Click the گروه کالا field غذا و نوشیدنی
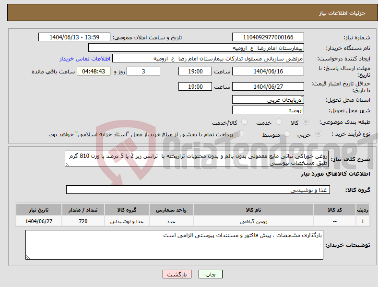This screenshot has width=378, height=287. 198,190
